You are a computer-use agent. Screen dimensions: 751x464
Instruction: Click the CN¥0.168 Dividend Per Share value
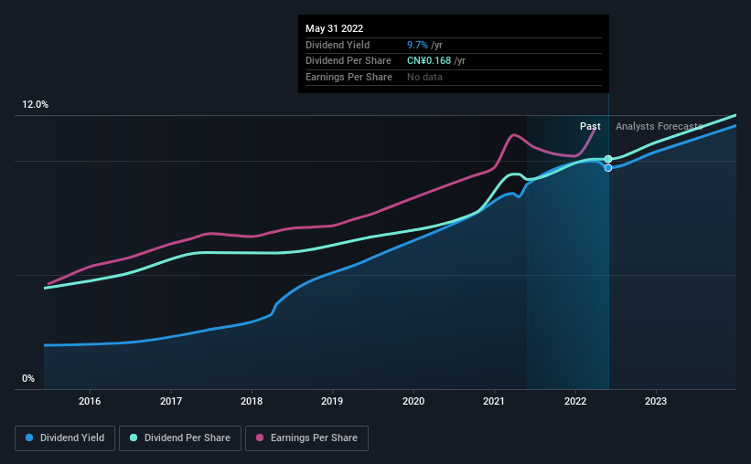tap(429, 61)
